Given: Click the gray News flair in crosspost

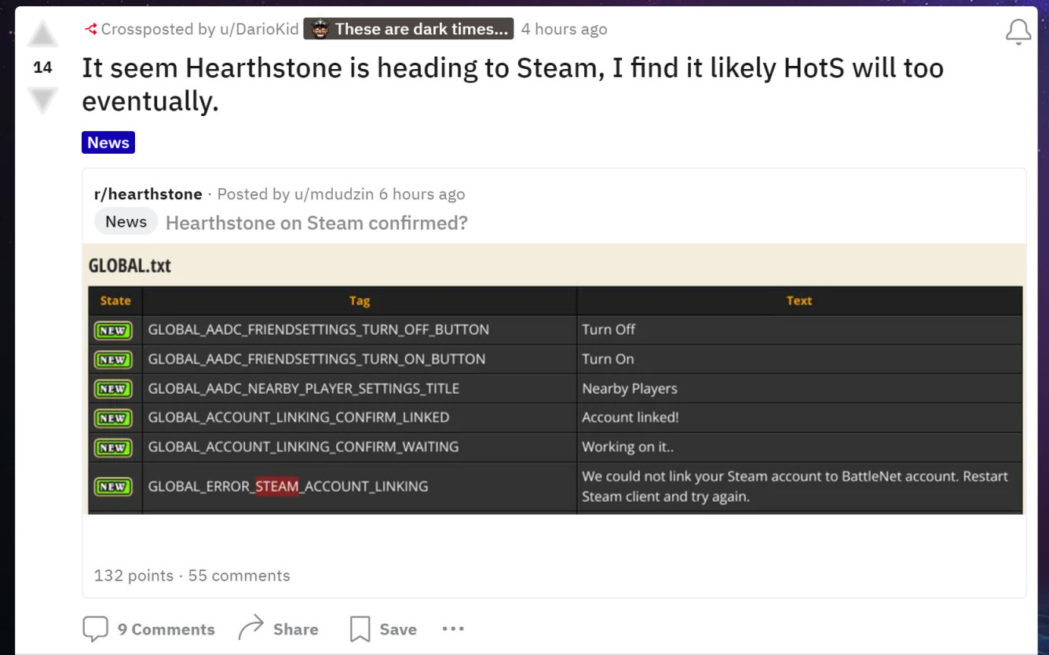Looking at the screenshot, I should 126,222.
